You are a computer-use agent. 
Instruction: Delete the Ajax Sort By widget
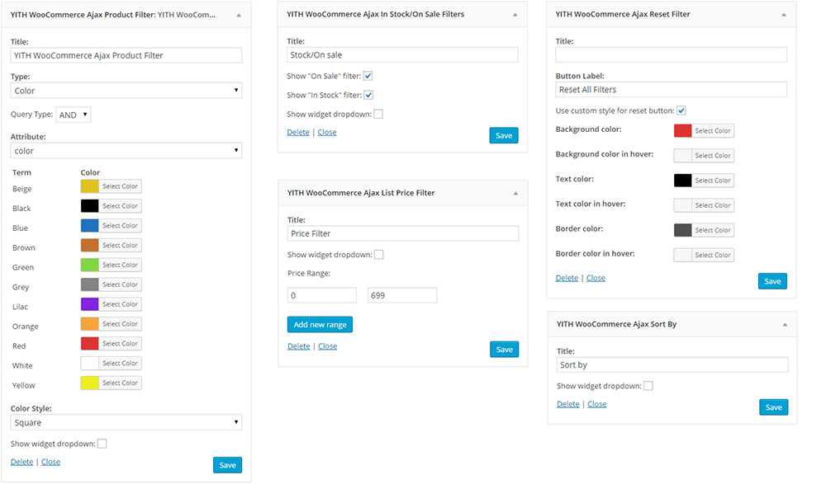coord(568,403)
